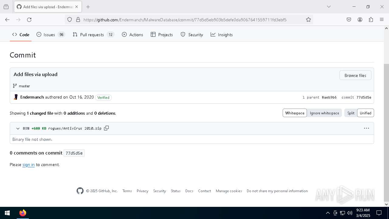This screenshot has width=389, height=219.
Task: Open Firefox View icon
Action: coord(6,7)
